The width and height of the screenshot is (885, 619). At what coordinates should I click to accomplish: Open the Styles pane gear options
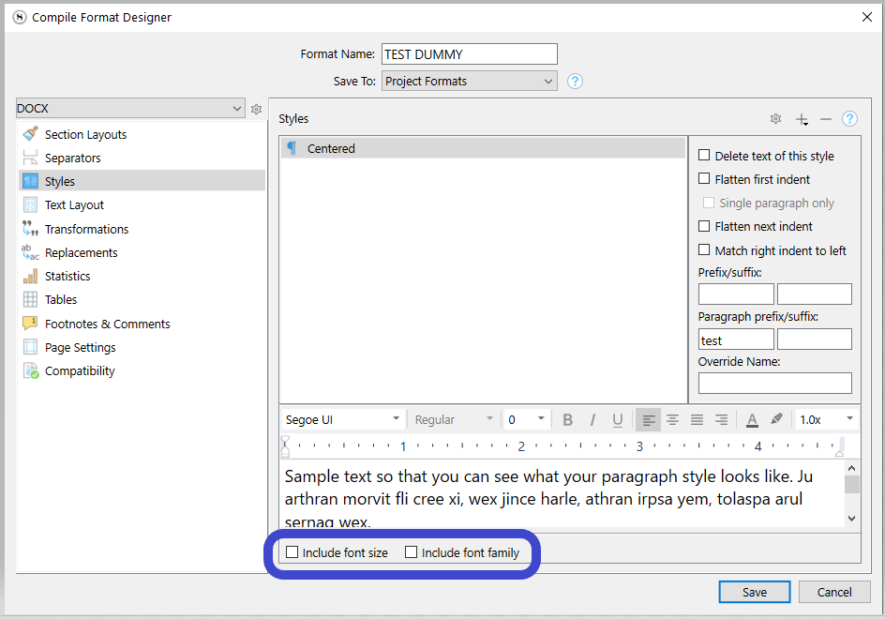click(x=775, y=118)
